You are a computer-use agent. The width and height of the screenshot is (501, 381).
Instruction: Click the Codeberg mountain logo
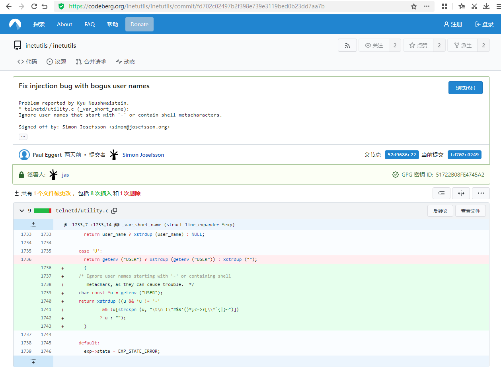[x=15, y=24]
